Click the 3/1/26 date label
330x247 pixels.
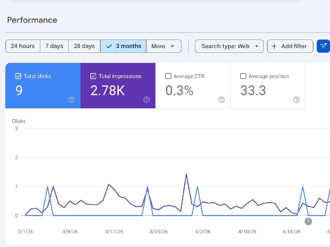coord(25,232)
